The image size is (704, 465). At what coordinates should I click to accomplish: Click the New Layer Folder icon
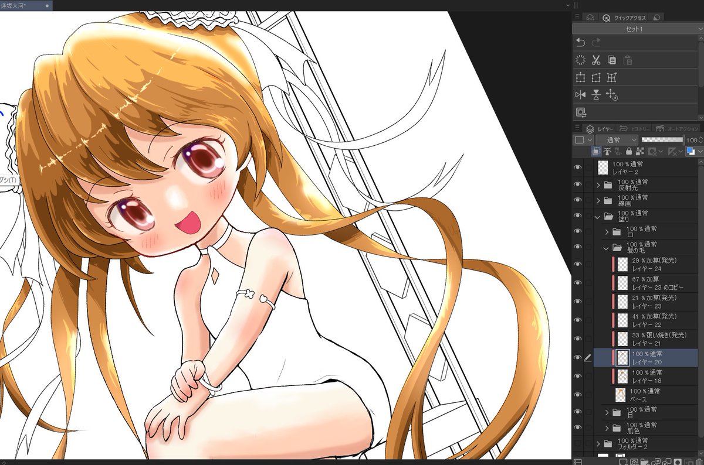pyautogui.click(x=645, y=461)
